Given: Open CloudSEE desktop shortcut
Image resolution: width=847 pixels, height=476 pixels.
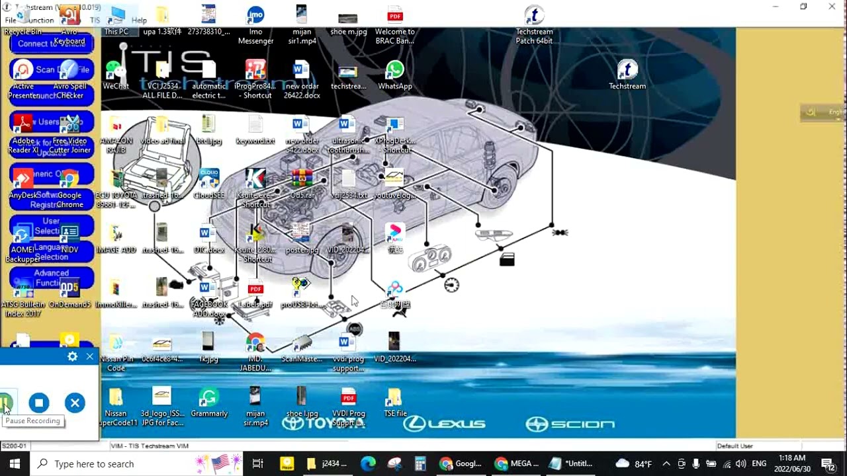Looking at the screenshot, I should (209, 184).
